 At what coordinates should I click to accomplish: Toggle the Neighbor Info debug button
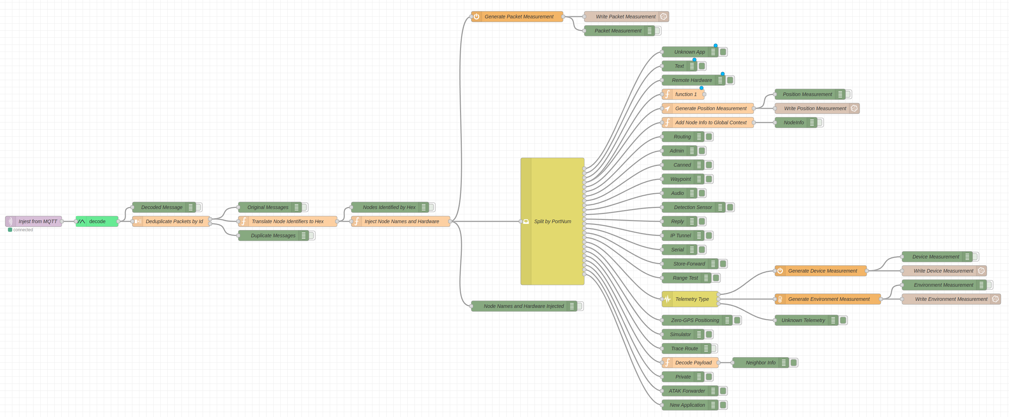tap(794, 363)
